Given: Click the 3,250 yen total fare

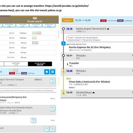Looking at the screenshot, I should point(128,21).
